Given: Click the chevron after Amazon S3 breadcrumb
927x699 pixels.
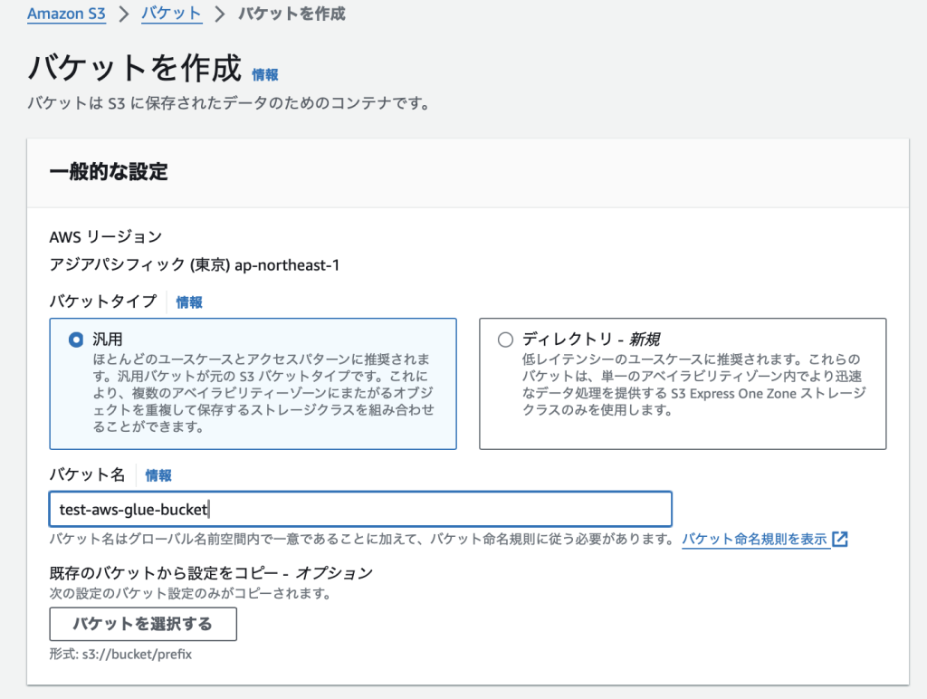Looking at the screenshot, I should 124,14.
